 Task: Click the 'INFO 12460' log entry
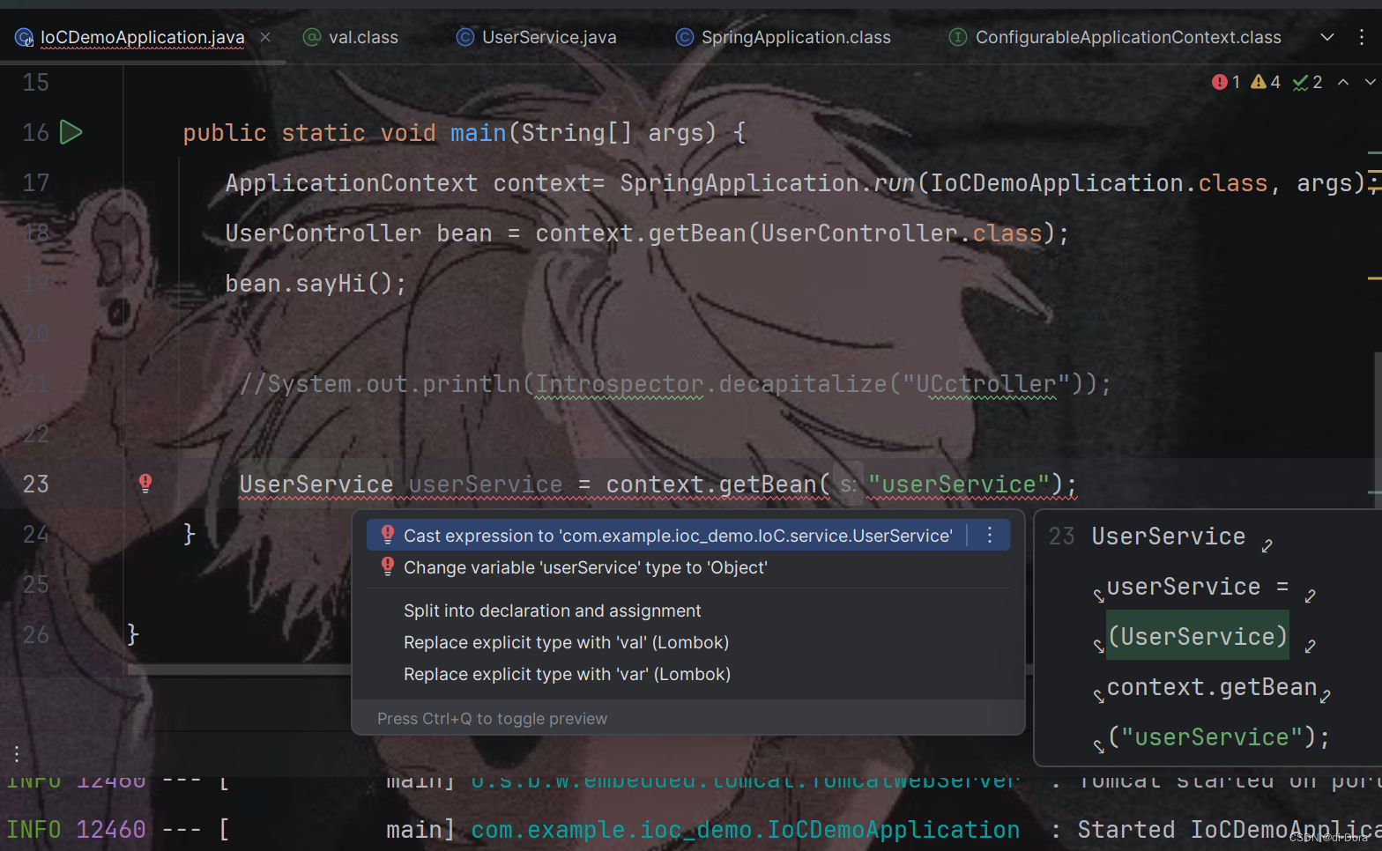pos(76,830)
